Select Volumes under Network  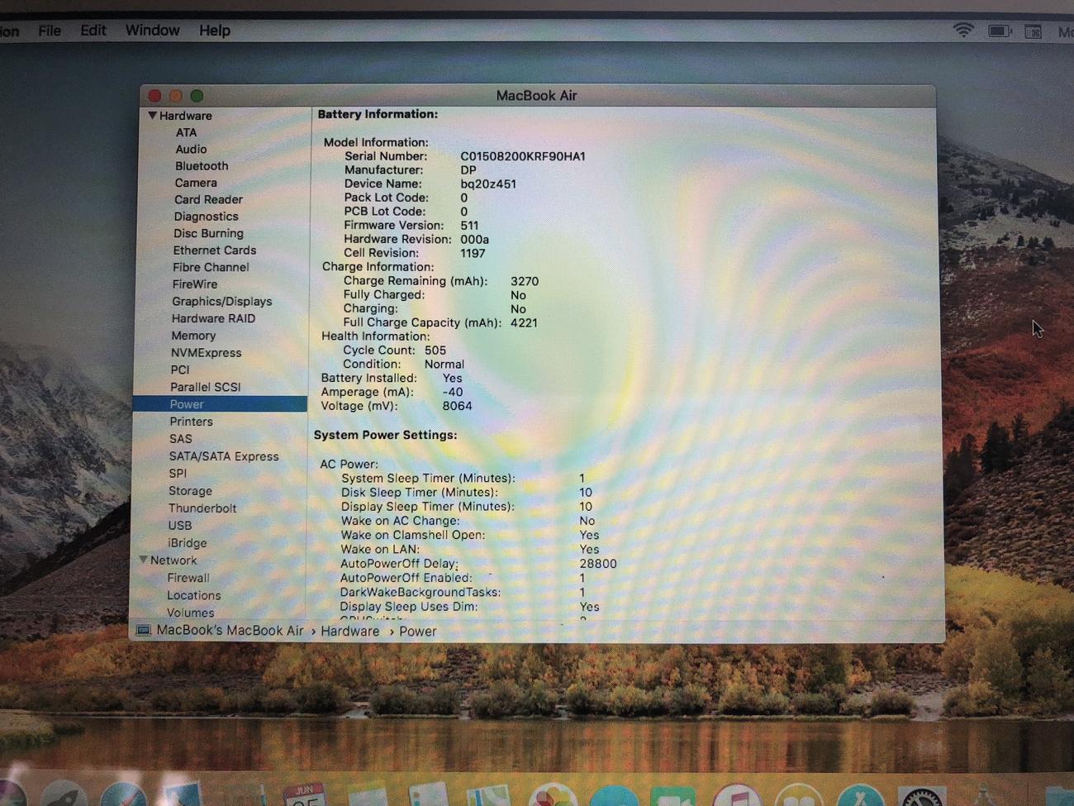pos(190,613)
